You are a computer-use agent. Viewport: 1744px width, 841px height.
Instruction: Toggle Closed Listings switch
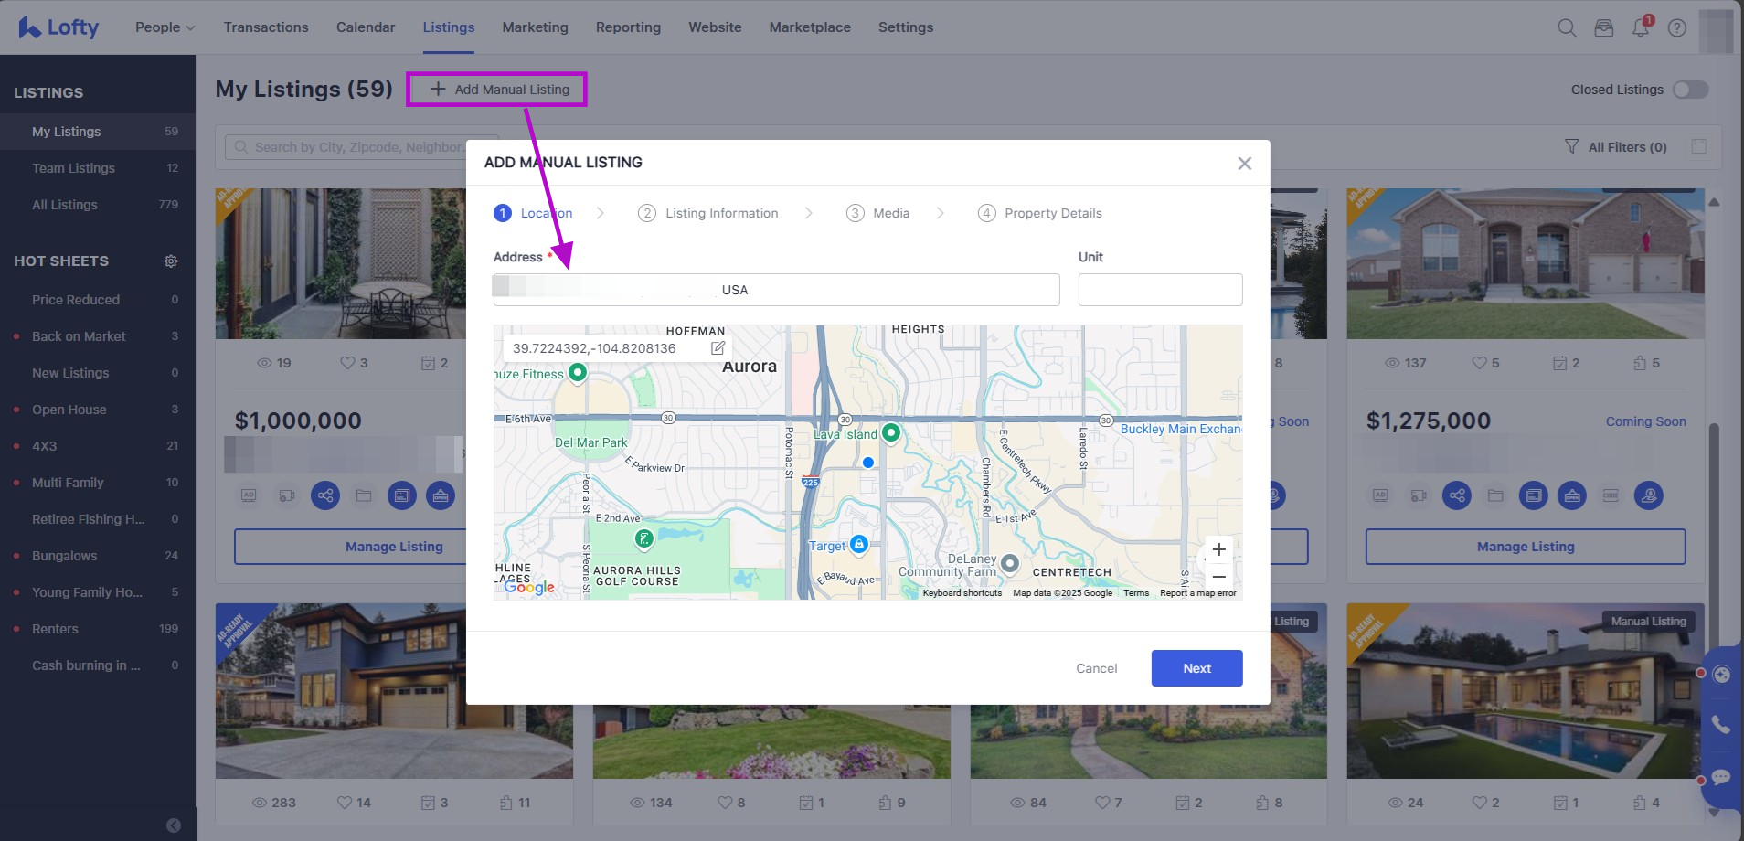point(1690,90)
